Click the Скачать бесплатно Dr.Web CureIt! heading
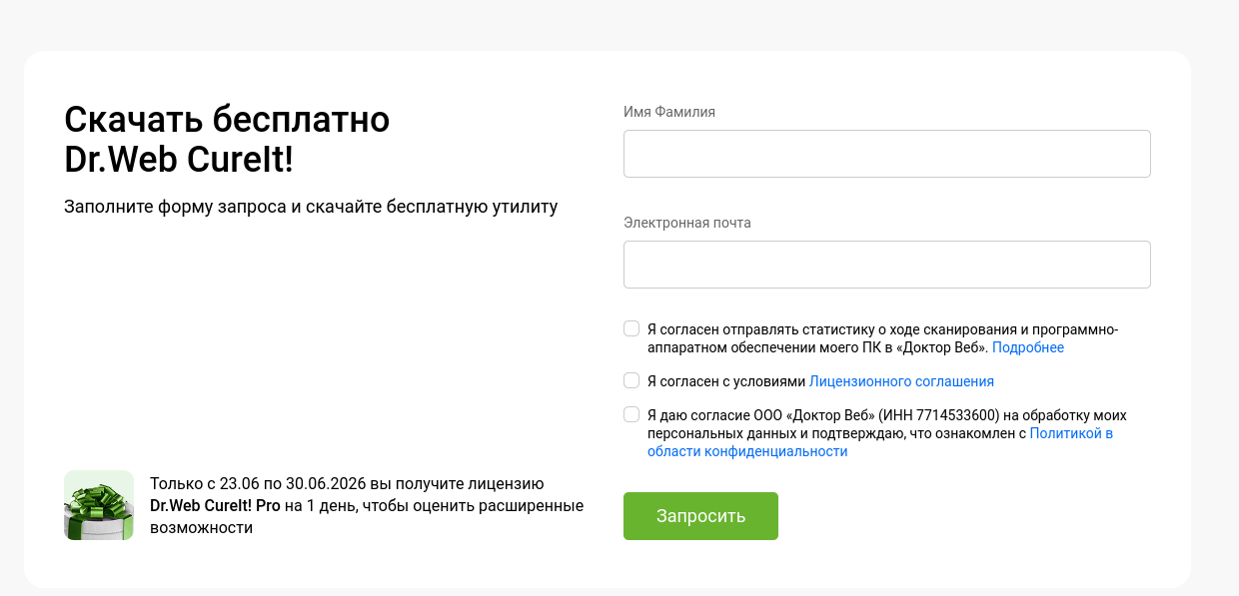Image resolution: width=1239 pixels, height=596 pixels. point(227,140)
